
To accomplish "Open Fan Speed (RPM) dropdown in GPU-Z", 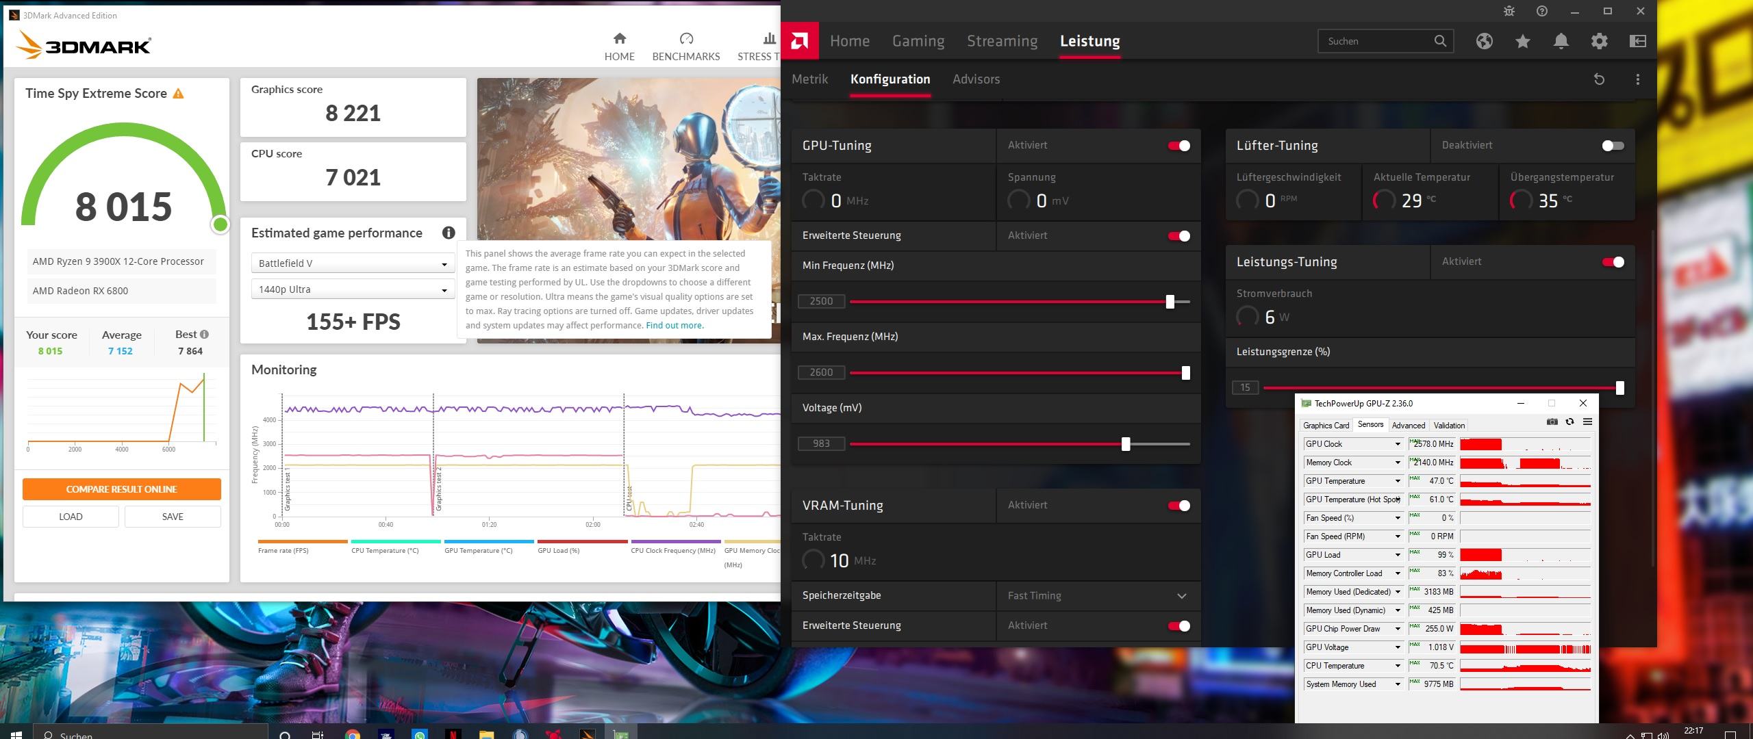I will (1398, 536).
